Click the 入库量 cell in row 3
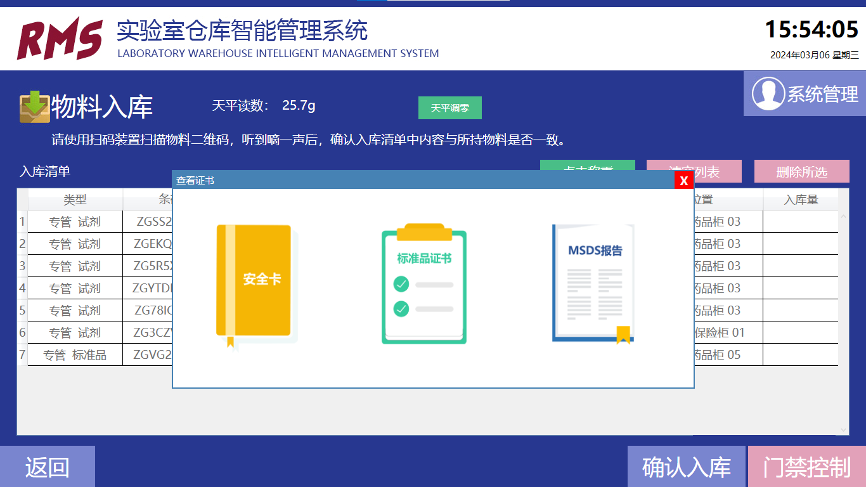Image resolution: width=866 pixels, height=487 pixels. click(x=800, y=266)
